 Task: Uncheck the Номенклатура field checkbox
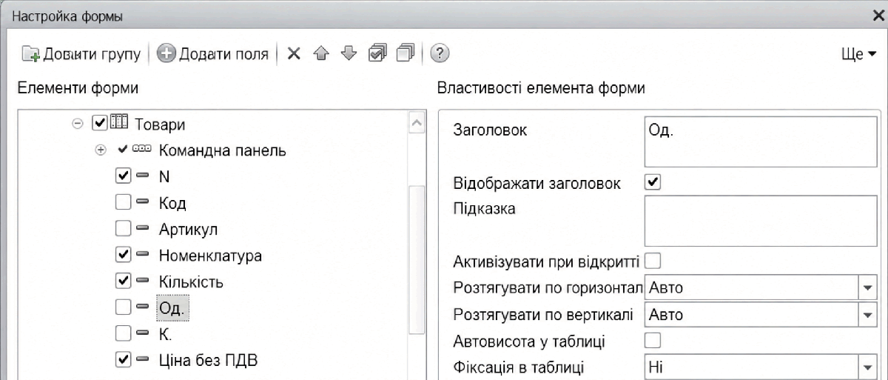pyautogui.click(x=124, y=256)
